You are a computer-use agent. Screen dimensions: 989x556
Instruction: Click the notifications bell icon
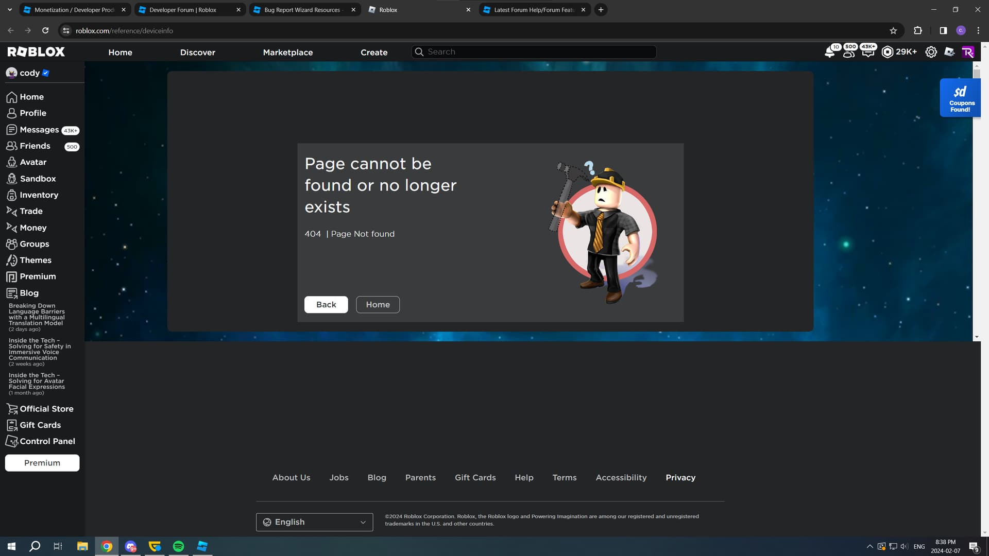(x=829, y=53)
